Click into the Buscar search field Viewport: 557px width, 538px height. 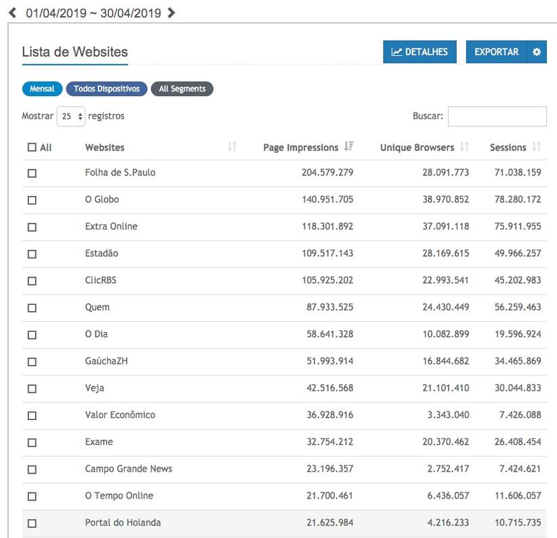point(497,117)
